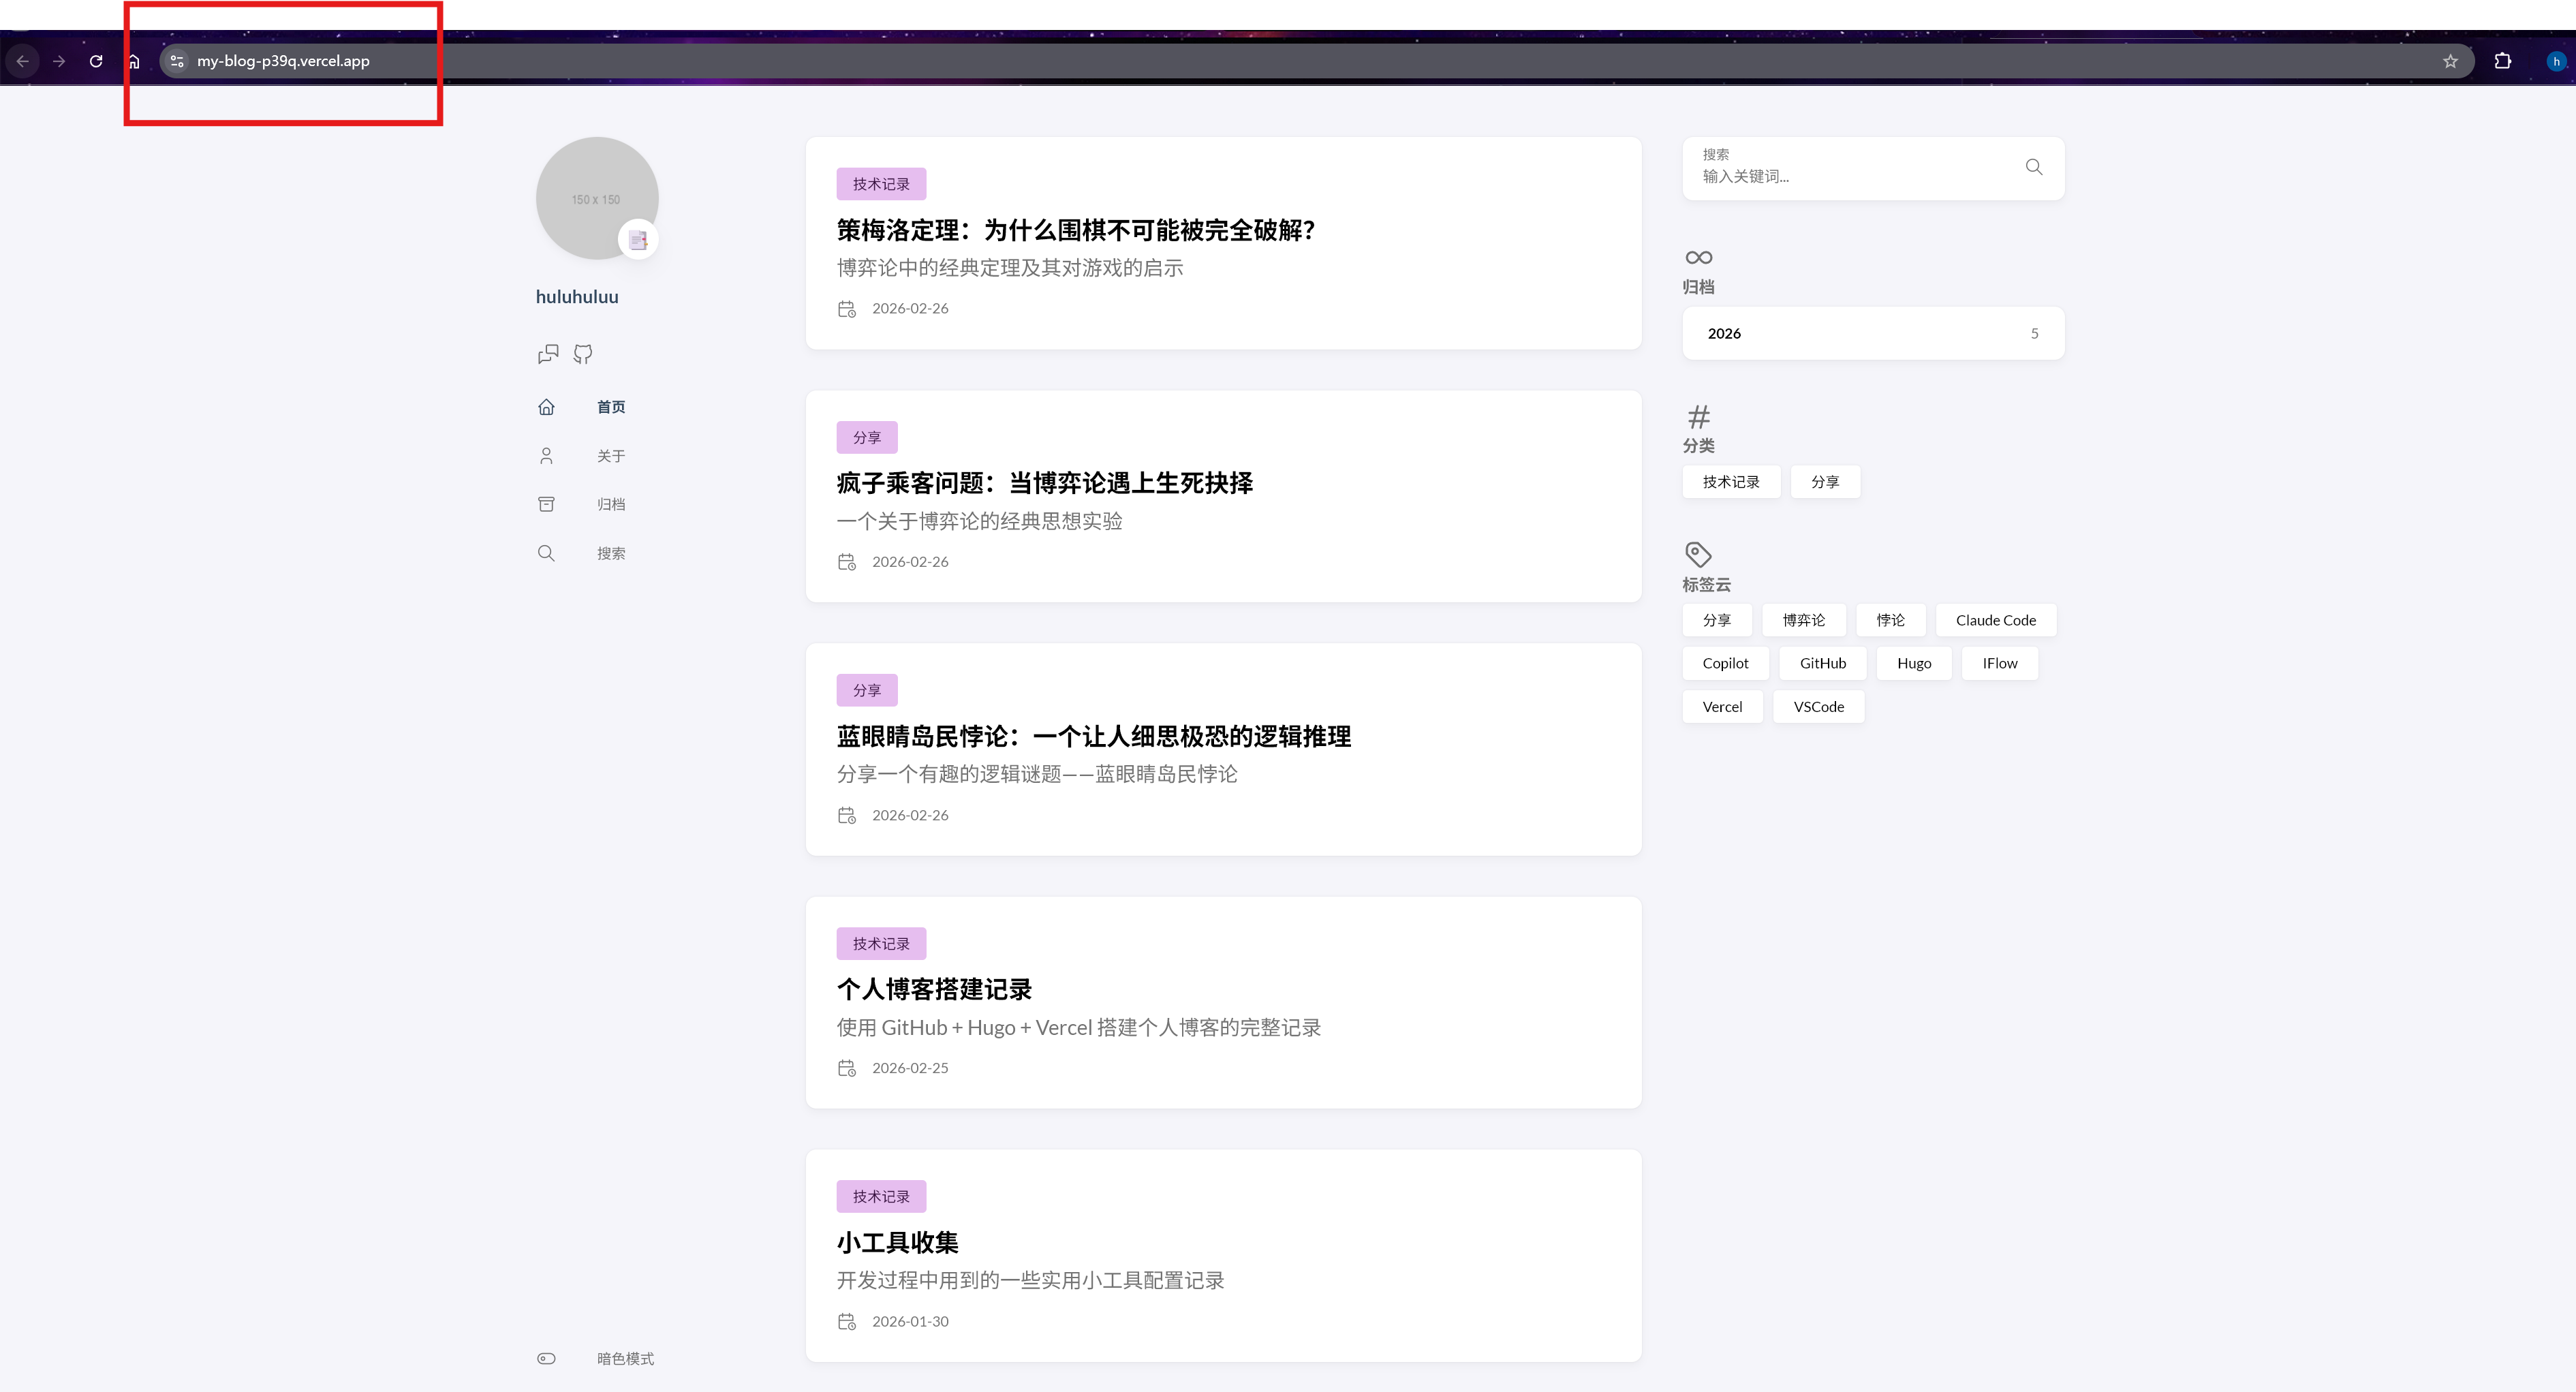Open the GitHub profile icon in sidebar
The height and width of the screenshot is (1392, 2576).
click(x=583, y=354)
